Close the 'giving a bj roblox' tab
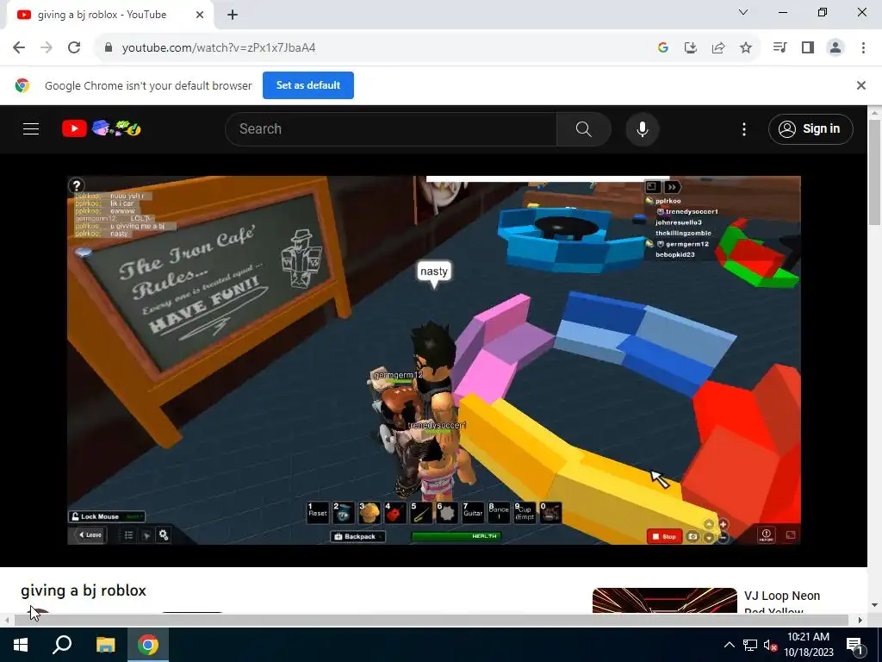Screen dimensions: 882x662 tap(200, 16)
